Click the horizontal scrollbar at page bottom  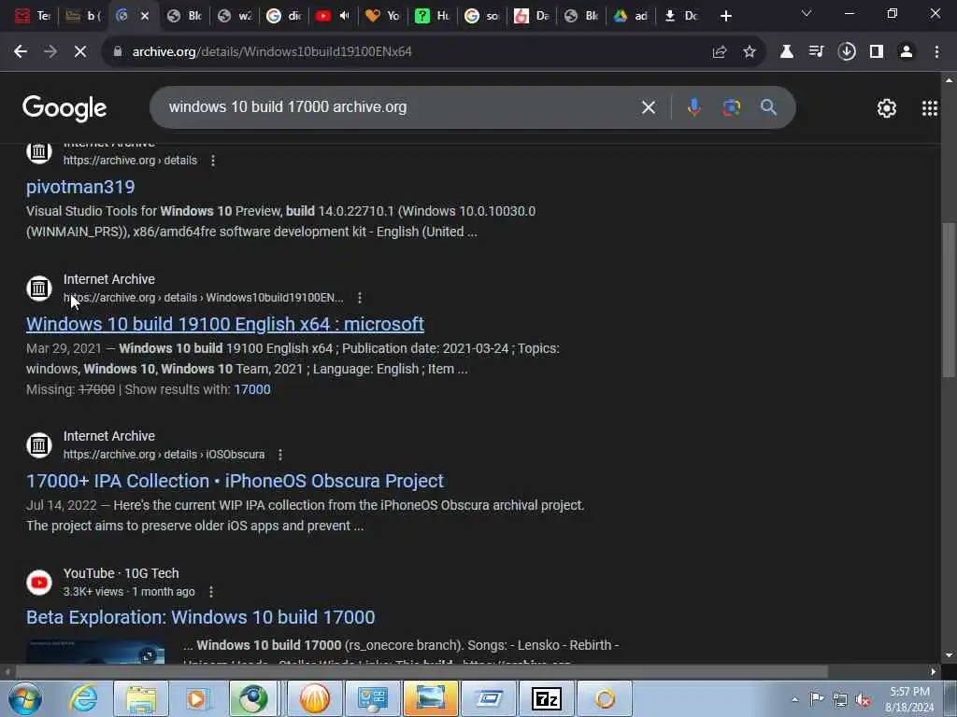[x=421, y=672]
